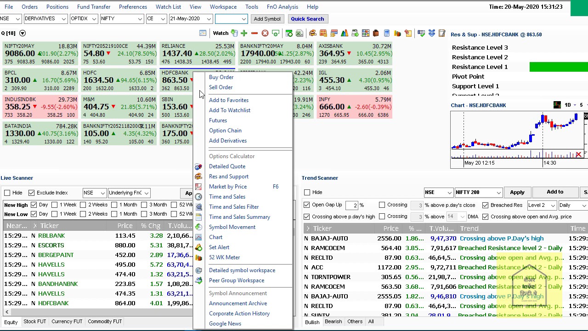Click the bucket icon next to Watch
Screen dimensions: 588x331
tap(234, 33)
